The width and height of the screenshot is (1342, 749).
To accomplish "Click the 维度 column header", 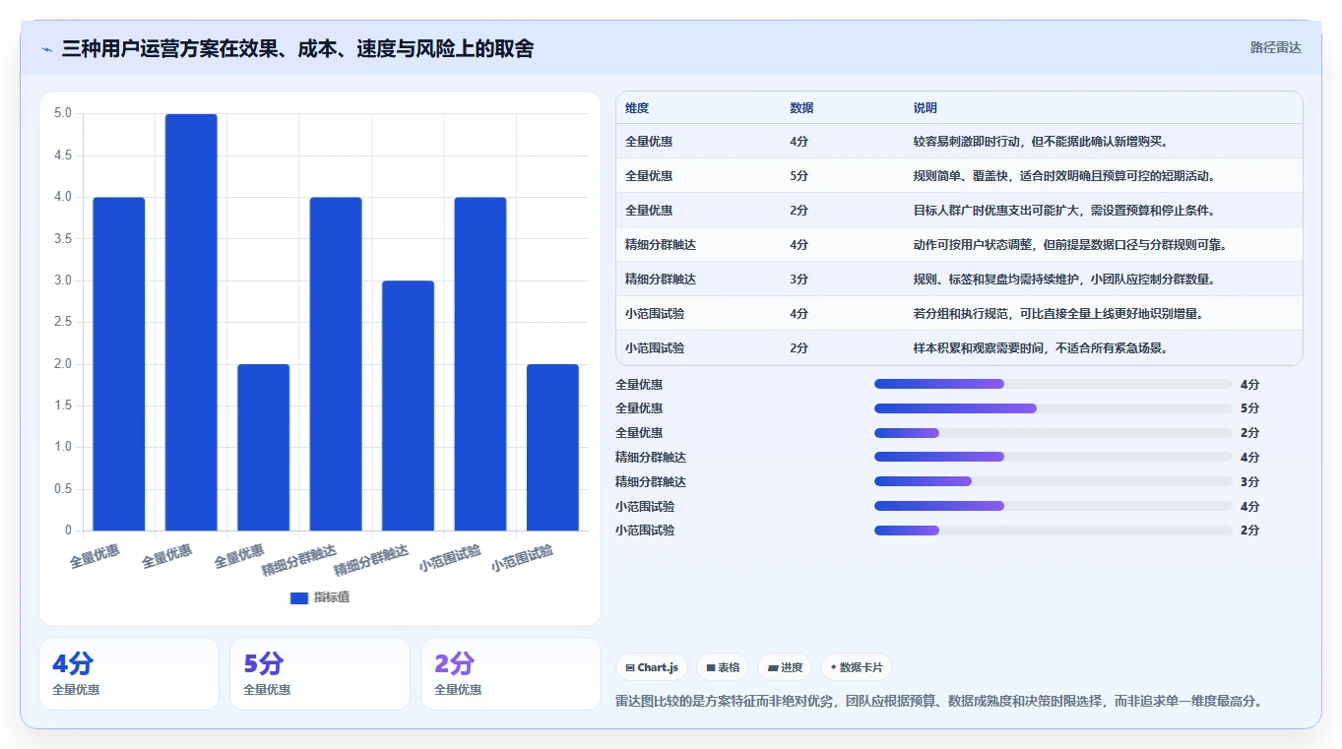I will coord(637,108).
